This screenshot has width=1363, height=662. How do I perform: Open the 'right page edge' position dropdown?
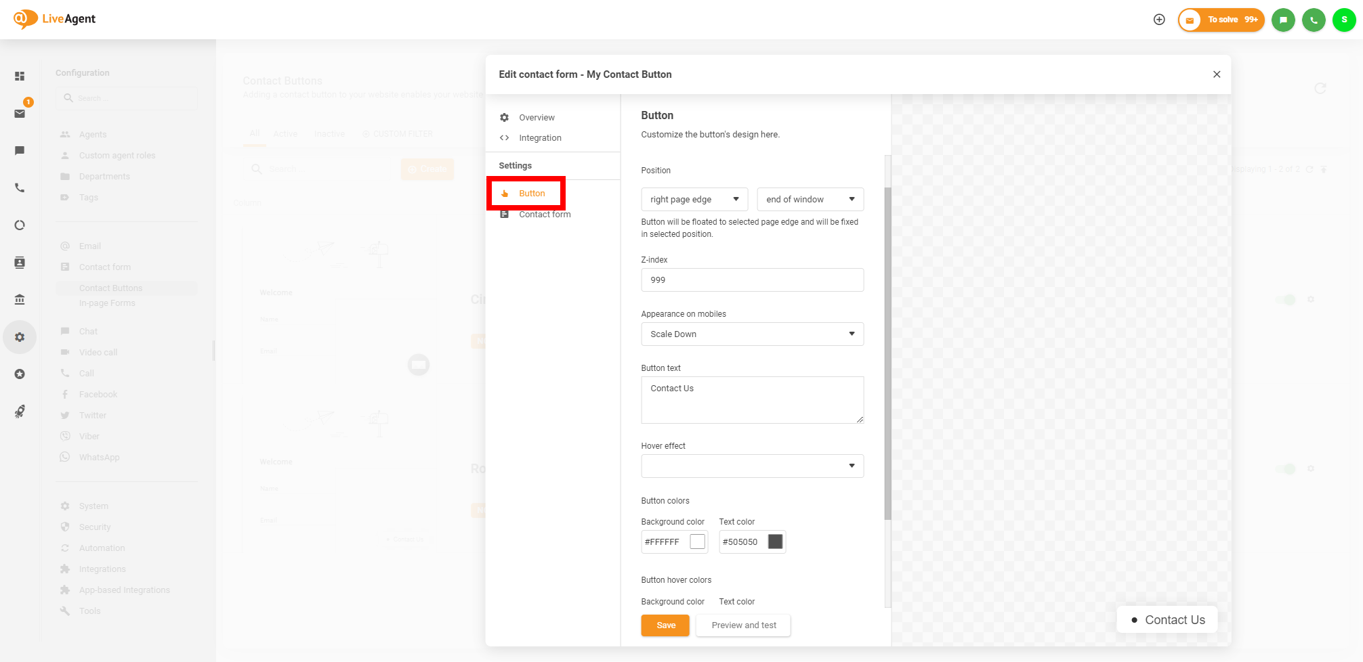pos(694,200)
